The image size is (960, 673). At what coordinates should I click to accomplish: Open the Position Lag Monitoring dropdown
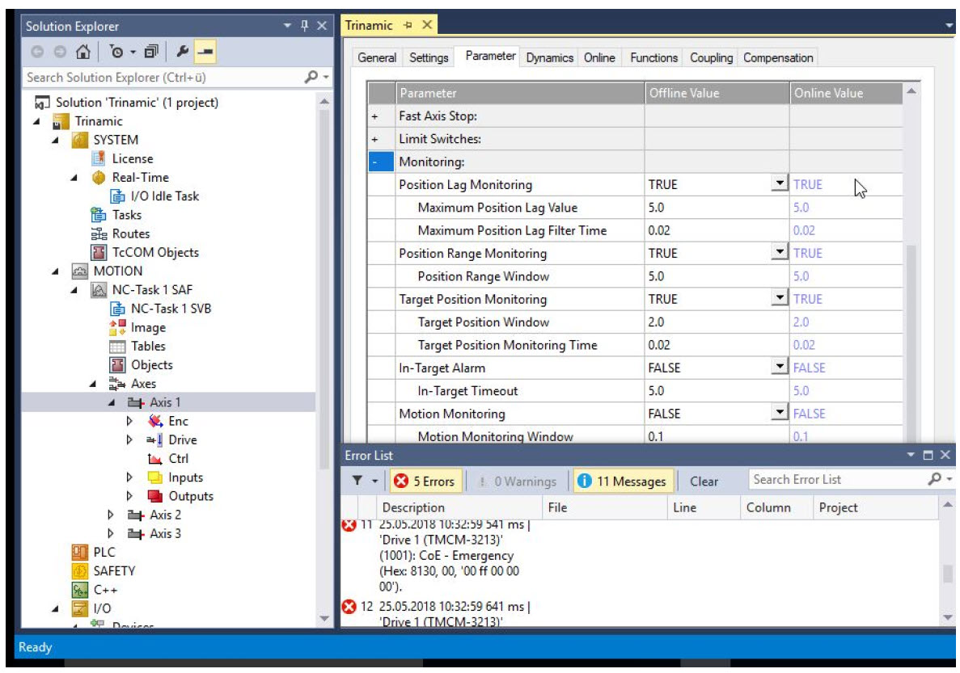(x=780, y=184)
